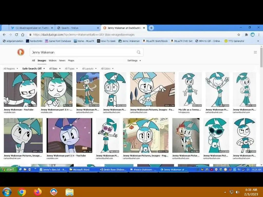Open the How-To Geek bookmark

[106, 41]
